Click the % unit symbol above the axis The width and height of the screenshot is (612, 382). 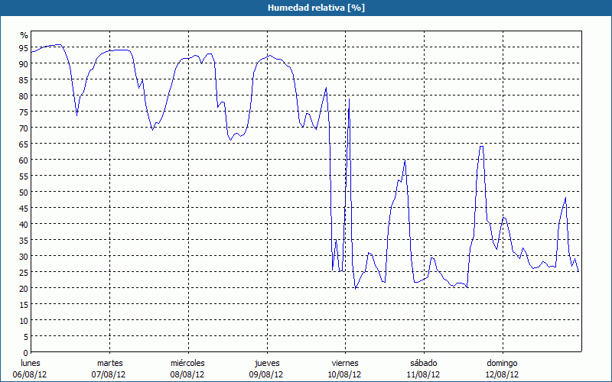24,35
